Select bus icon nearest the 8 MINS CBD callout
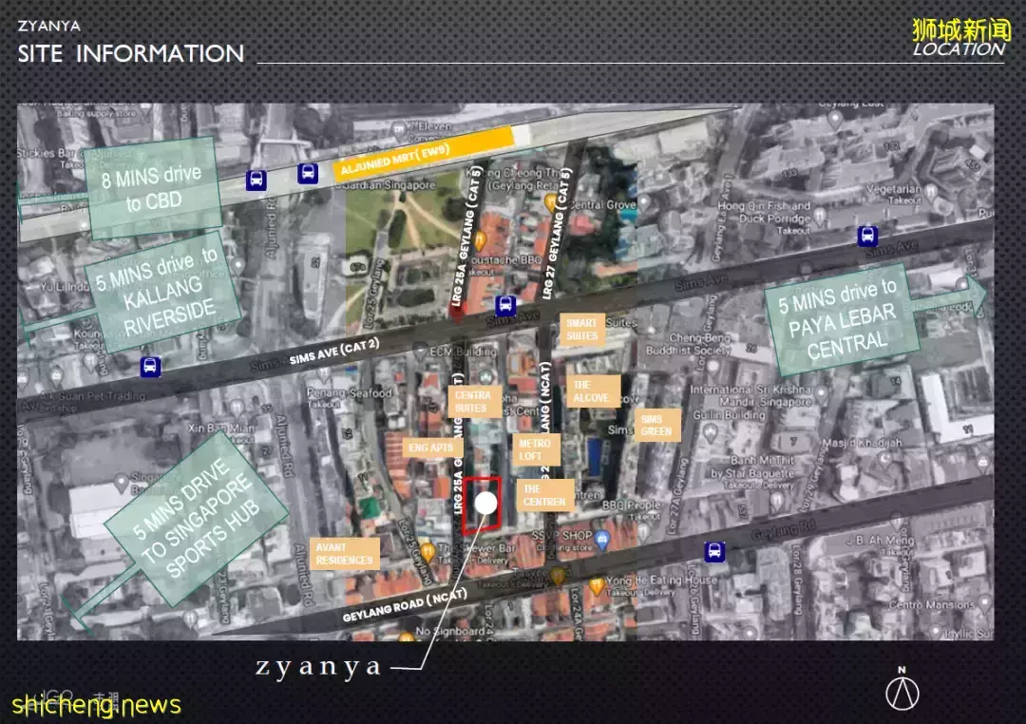 [x=256, y=180]
